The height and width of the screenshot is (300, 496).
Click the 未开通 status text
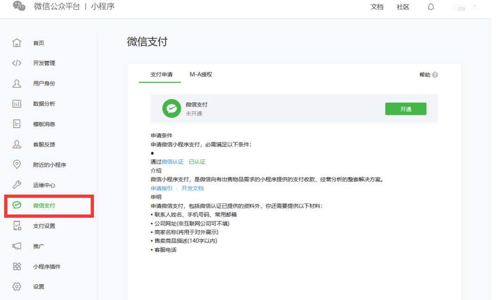[193, 114]
